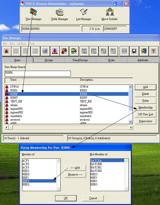Click the cyan and red users arrow icon

[x=74, y=51]
